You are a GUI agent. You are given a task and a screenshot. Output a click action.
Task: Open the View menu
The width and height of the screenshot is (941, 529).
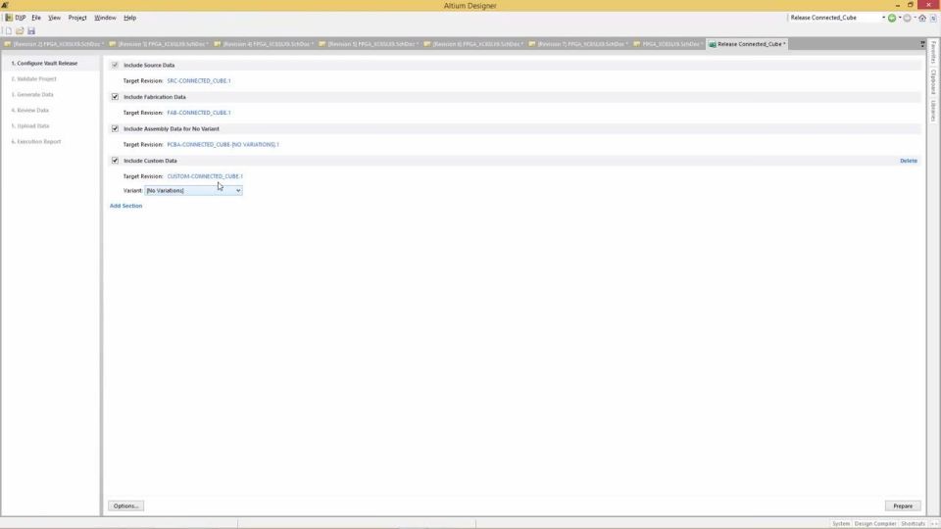coord(54,18)
